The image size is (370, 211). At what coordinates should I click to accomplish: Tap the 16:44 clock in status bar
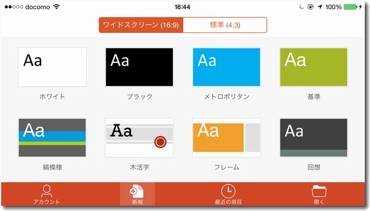click(x=182, y=7)
